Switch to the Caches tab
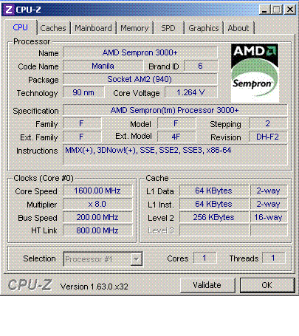This screenshot has height=336, width=299. [x=53, y=28]
